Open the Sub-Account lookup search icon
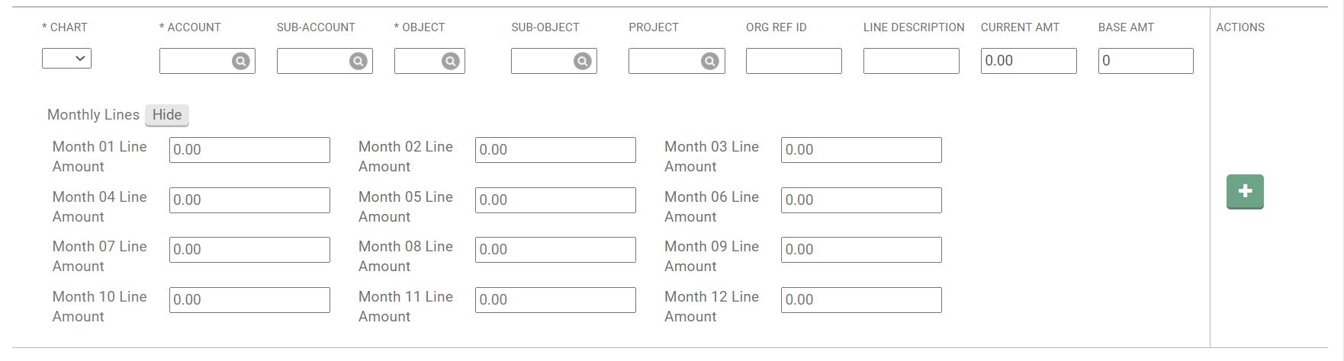The image size is (1344, 361). 359,62
